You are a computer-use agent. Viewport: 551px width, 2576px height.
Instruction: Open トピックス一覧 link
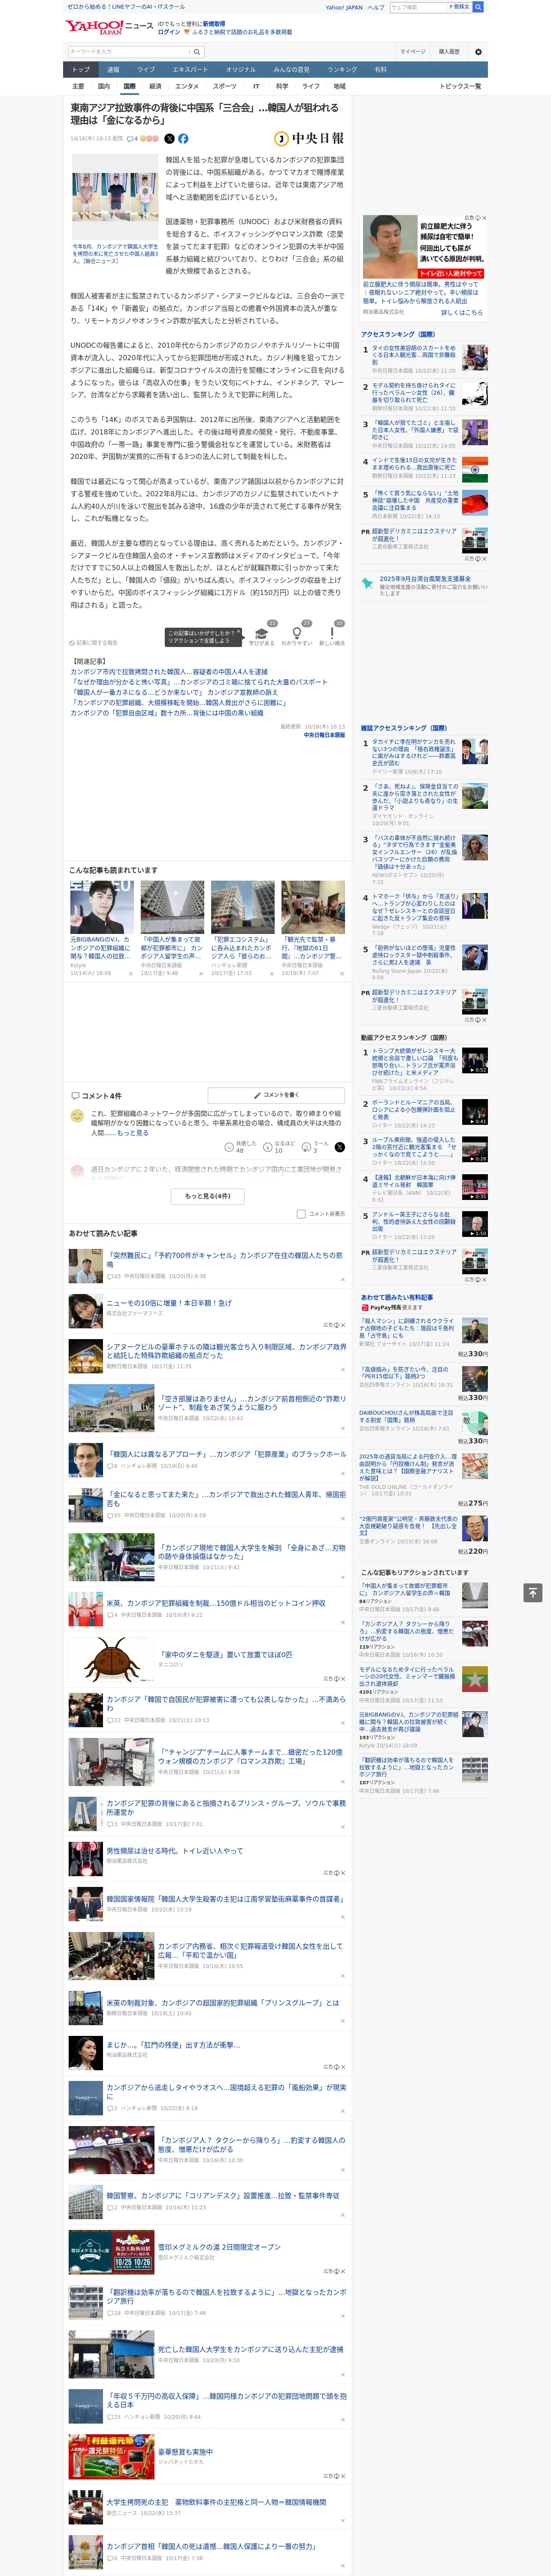point(460,86)
